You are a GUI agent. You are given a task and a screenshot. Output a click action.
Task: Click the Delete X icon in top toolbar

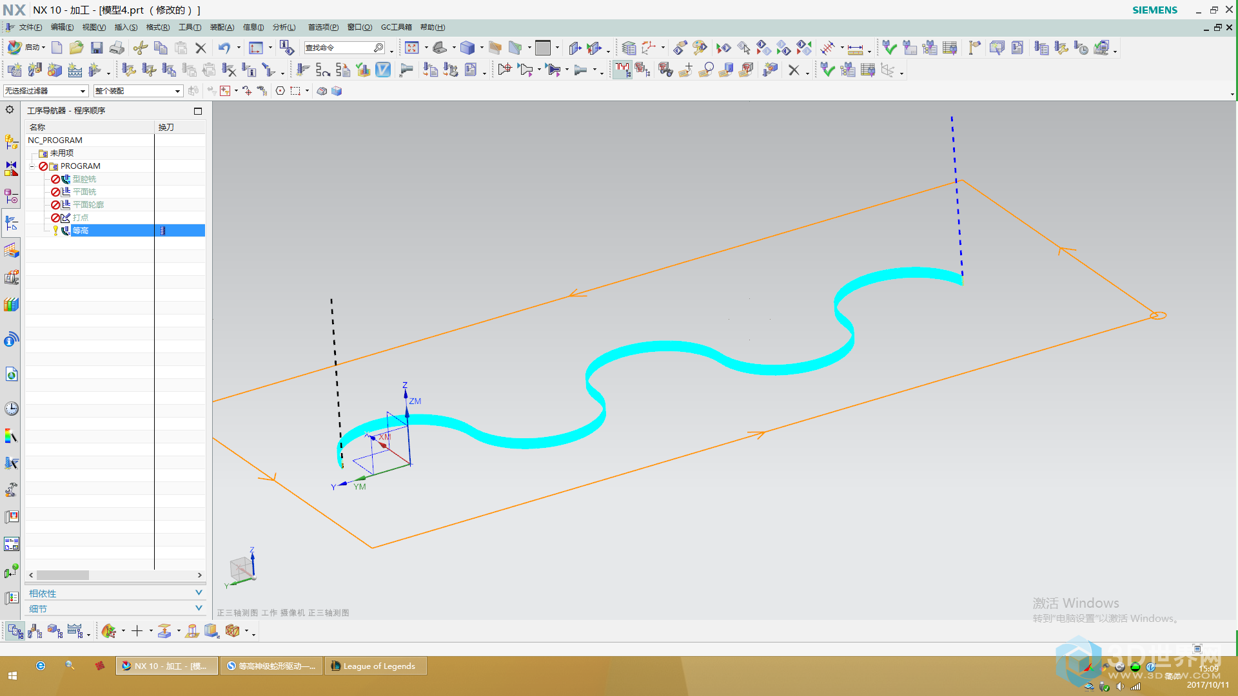point(201,48)
